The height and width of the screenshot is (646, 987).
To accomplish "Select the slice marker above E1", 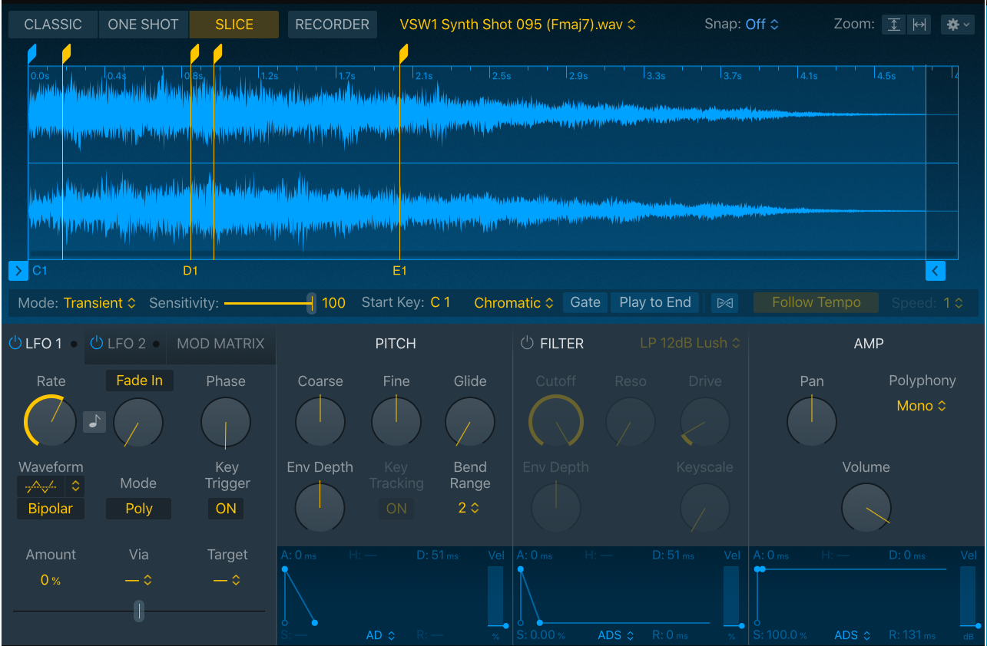I will click(403, 54).
